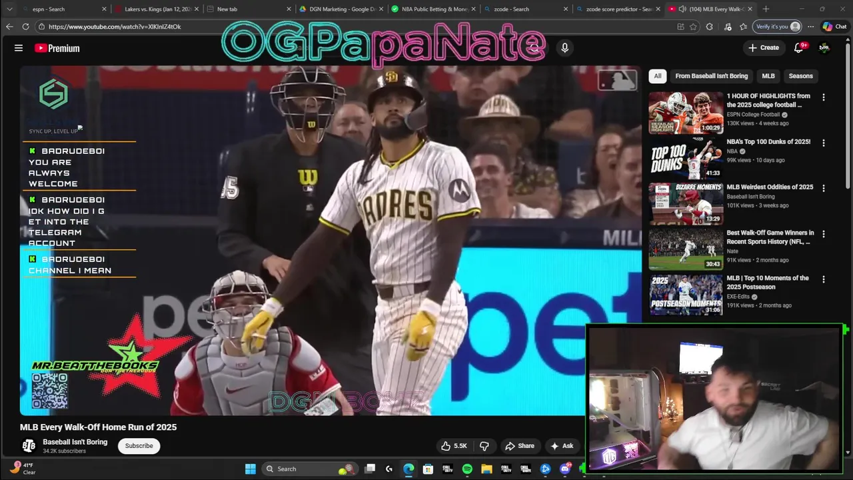Open more options for Top 10 Moments Postseason
Screen dimensions: 853x480
tap(823, 279)
